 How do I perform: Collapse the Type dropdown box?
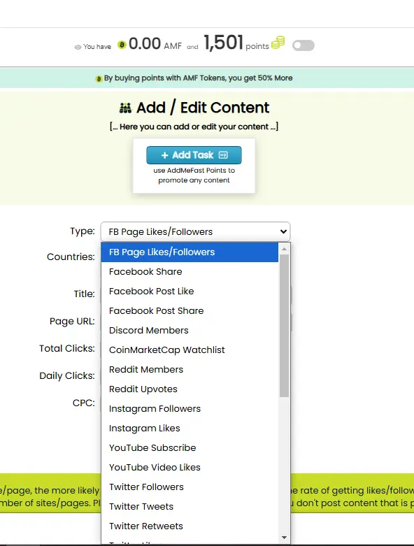pos(195,231)
